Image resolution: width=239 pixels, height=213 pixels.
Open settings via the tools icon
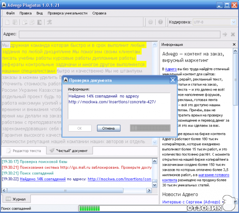[x=49, y=22]
